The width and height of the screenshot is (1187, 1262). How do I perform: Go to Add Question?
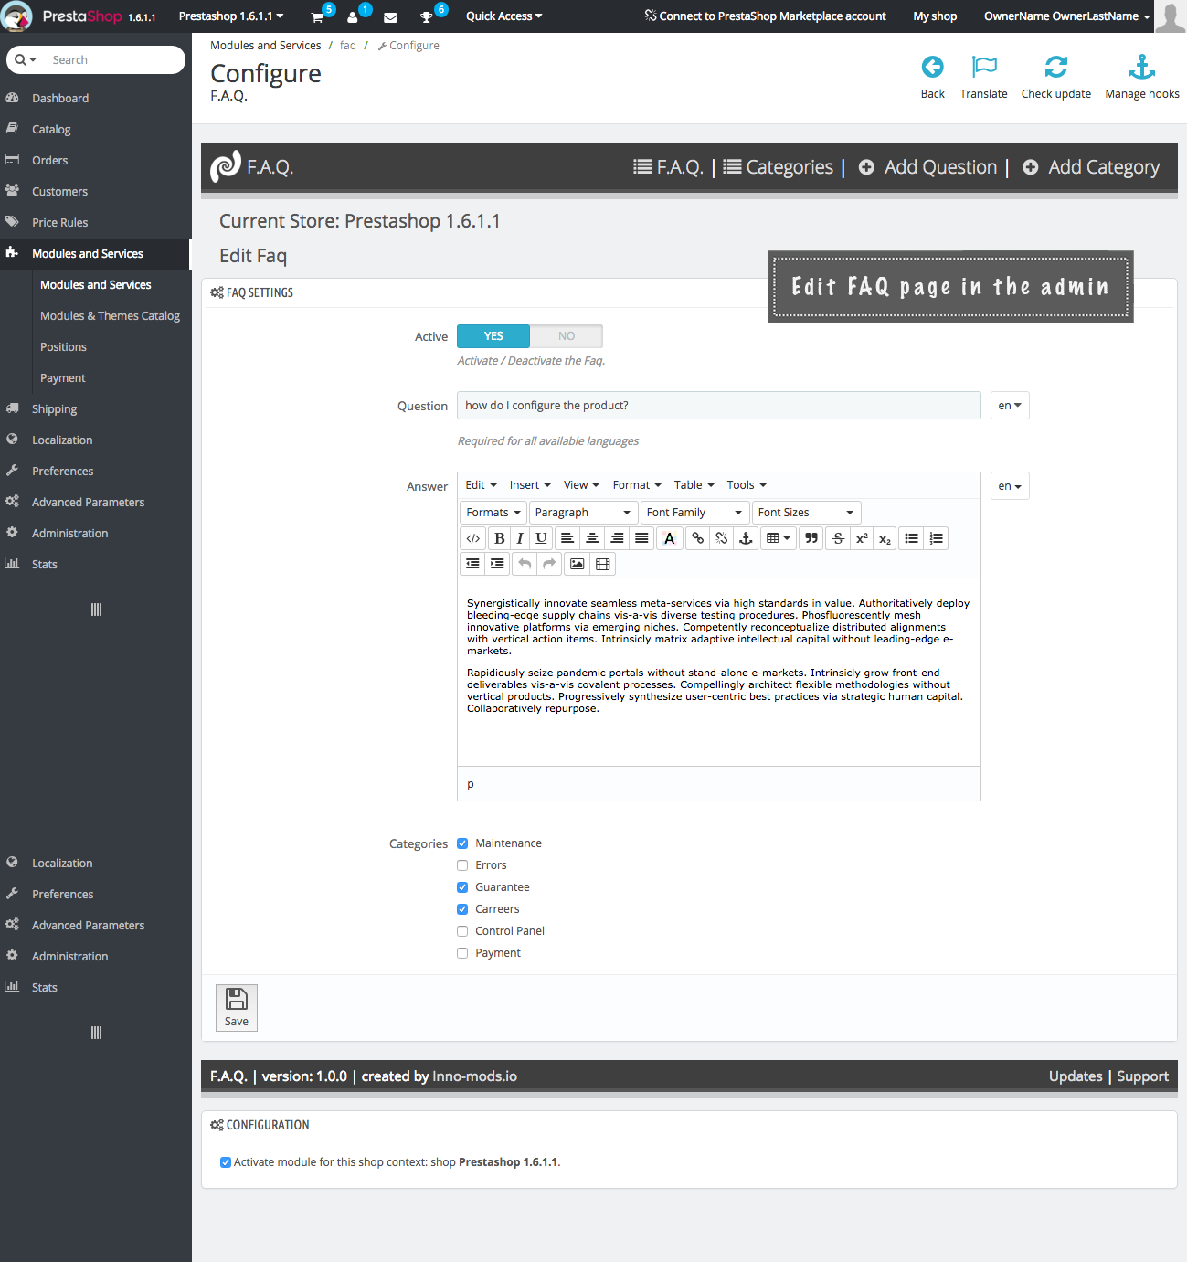point(927,167)
